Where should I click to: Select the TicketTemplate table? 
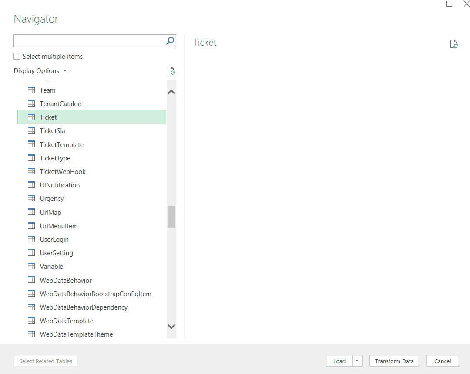(61, 144)
